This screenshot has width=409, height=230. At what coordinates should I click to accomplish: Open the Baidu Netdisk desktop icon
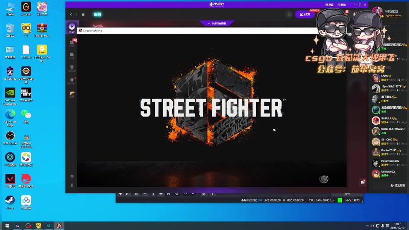pyautogui.click(x=26, y=202)
